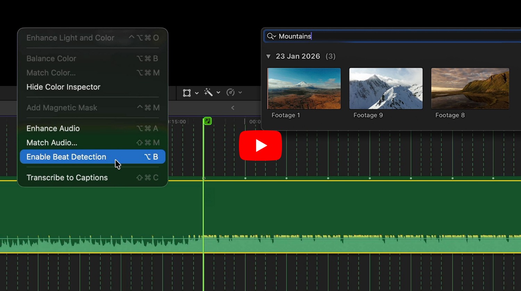Select Match Audio... menu entry

pos(52,143)
